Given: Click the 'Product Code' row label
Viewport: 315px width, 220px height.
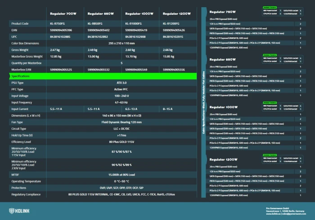Looking at the screenshot, I should pyautogui.click(x=20, y=24).
